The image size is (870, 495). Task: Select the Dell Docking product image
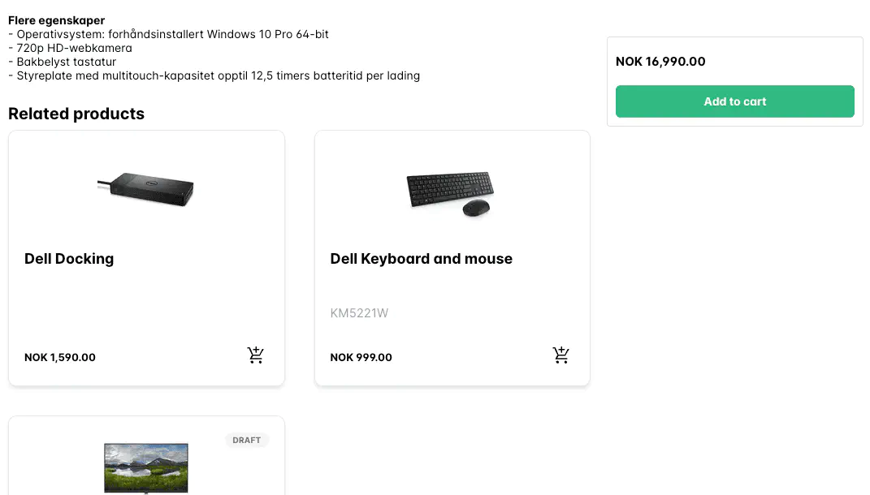click(146, 189)
